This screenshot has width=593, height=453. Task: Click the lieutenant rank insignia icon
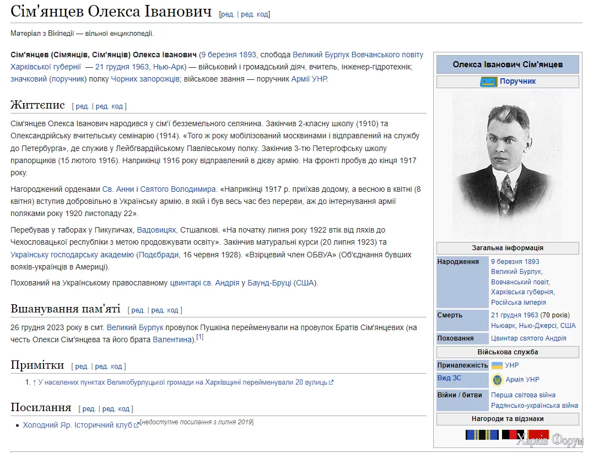488,82
